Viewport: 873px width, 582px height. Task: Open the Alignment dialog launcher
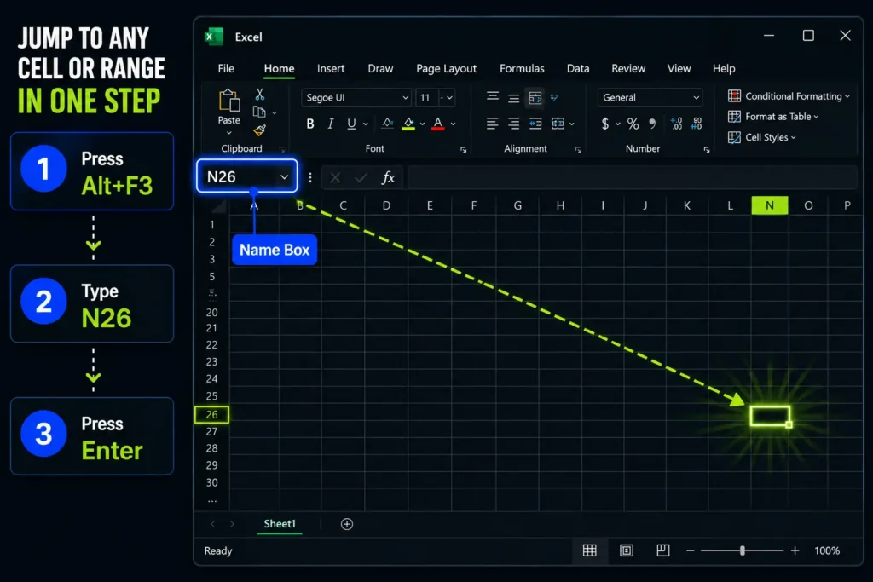pos(578,150)
